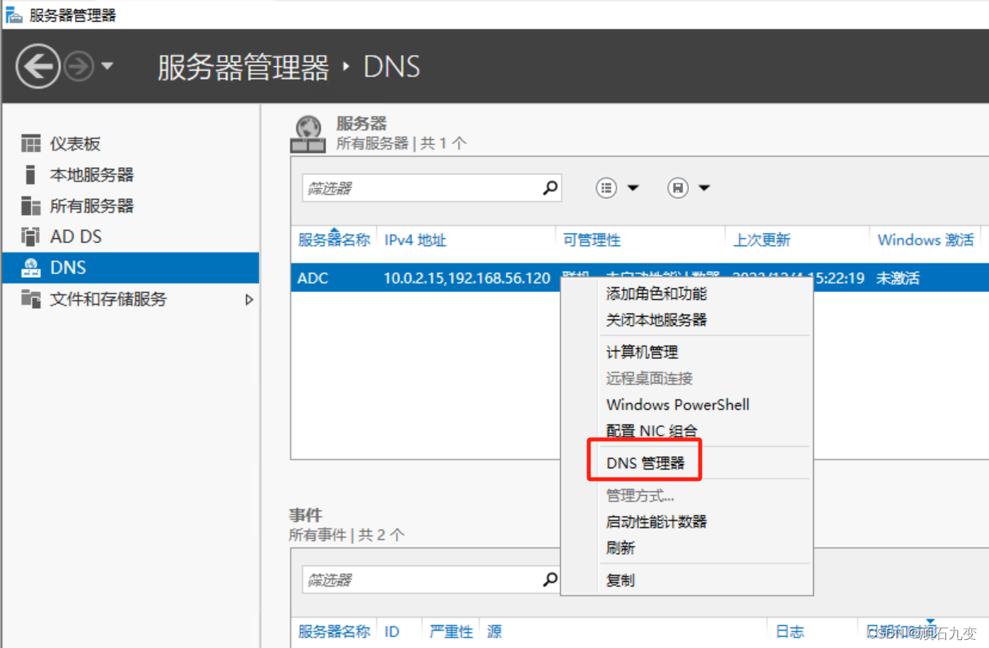The width and height of the screenshot is (989, 648).
Task: Select the ADC server row name
Action: [x=313, y=278]
